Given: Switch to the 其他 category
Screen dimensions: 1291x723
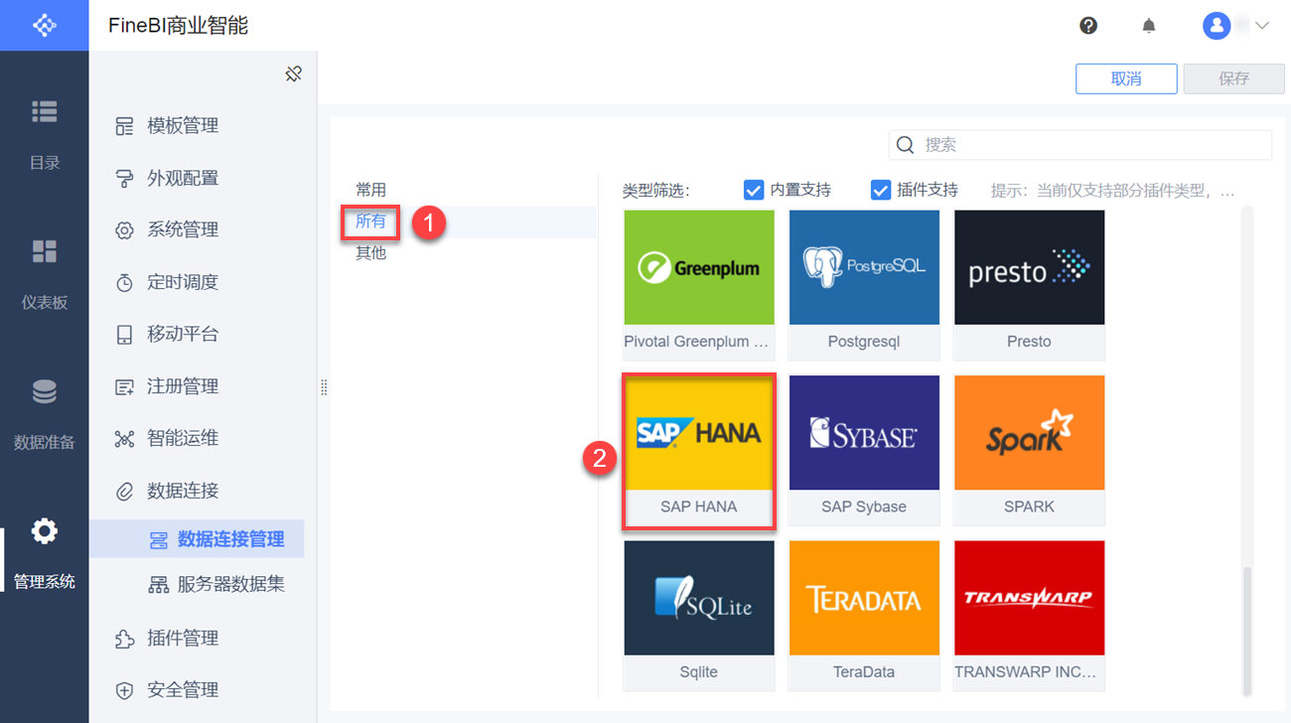Looking at the screenshot, I should [x=371, y=253].
